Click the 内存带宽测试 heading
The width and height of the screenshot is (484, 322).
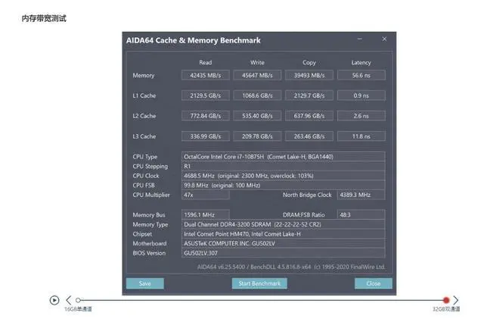click(44, 18)
